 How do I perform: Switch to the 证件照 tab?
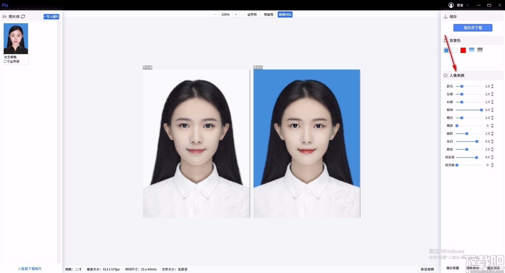click(x=252, y=15)
